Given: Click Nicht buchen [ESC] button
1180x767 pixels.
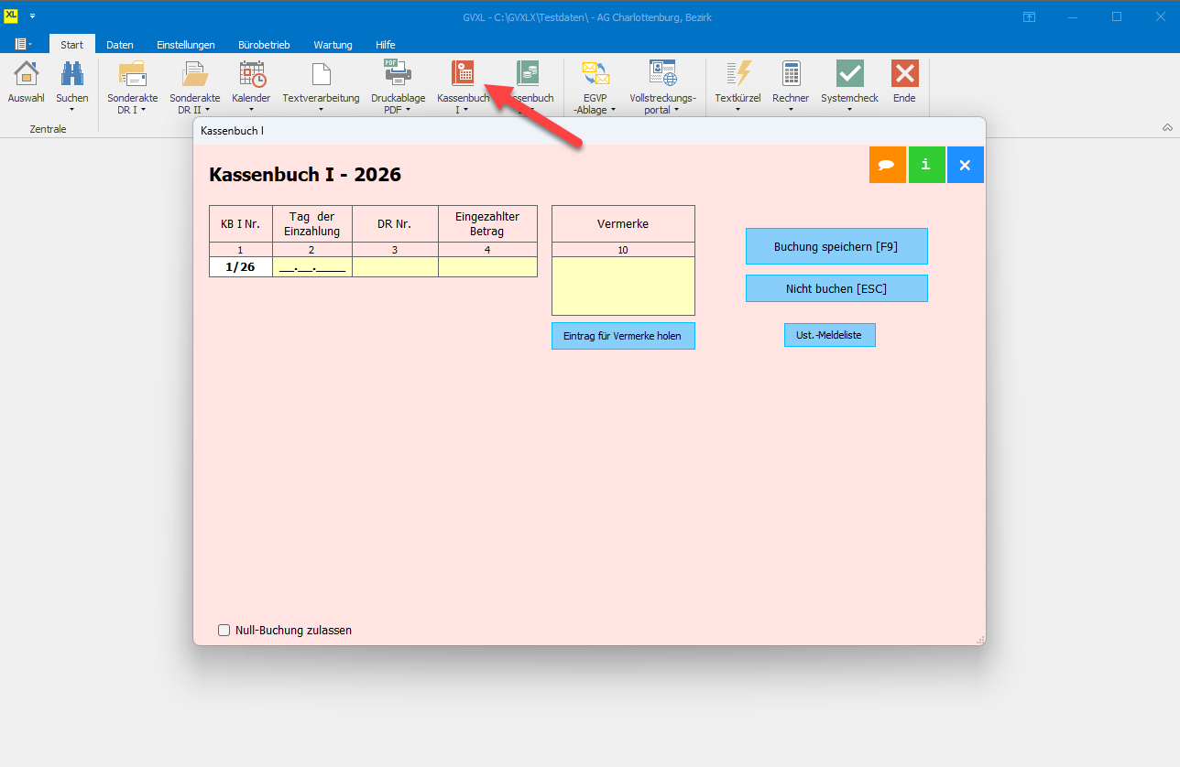Looking at the screenshot, I should tap(836, 288).
